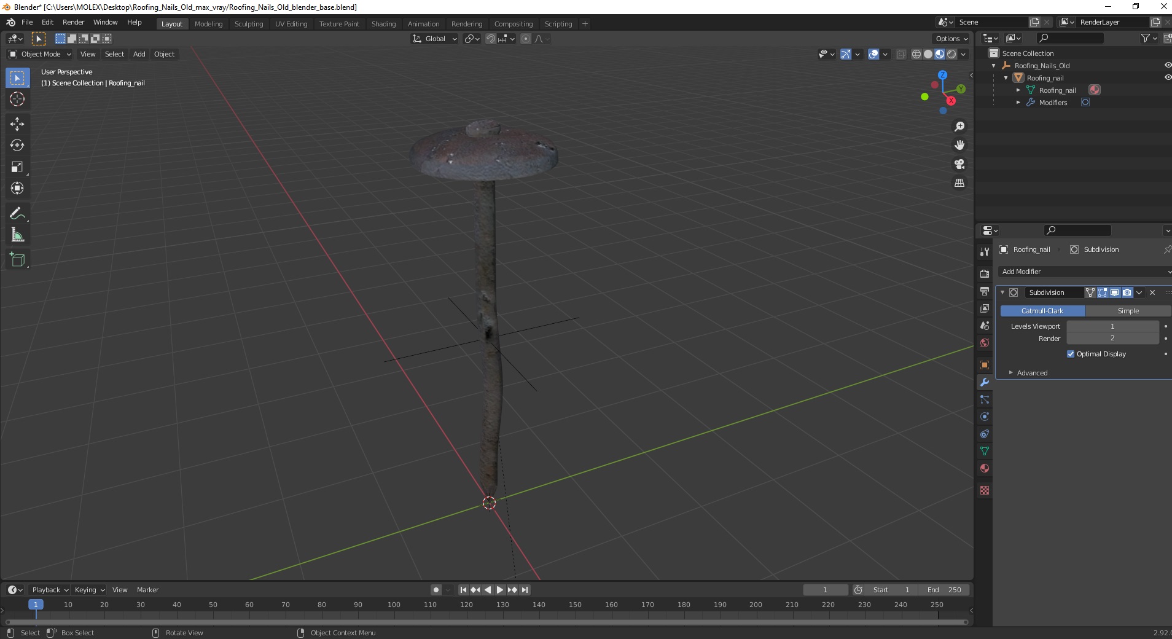The width and height of the screenshot is (1172, 639).
Task: Open the Global transform orientation dropdown
Action: (x=435, y=39)
